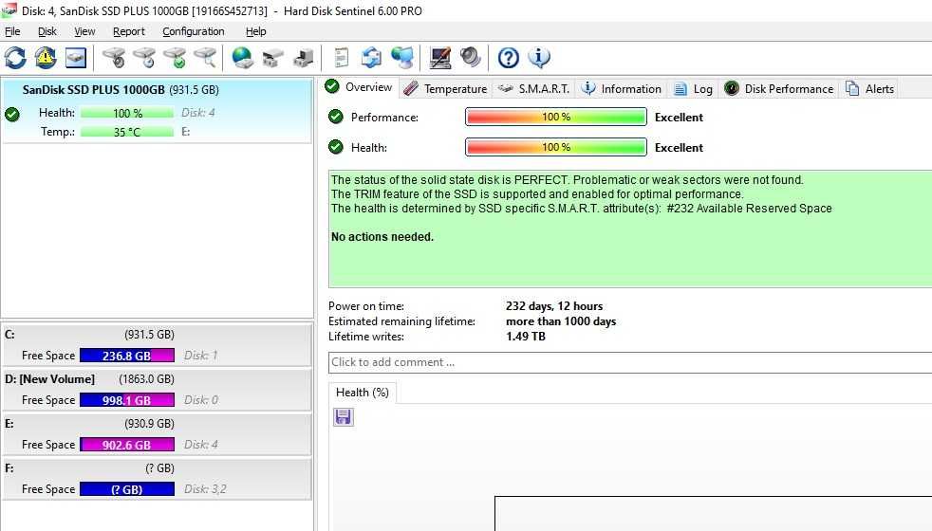
Task: Click the blue arrows with envelope icon
Action: pos(371,58)
